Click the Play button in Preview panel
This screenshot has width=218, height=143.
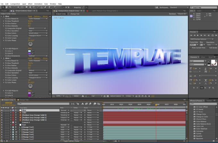tap(198, 36)
